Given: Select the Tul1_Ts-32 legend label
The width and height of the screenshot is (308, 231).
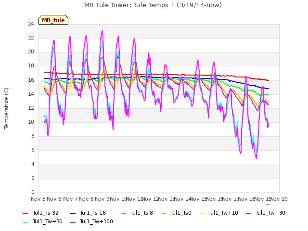Looking at the screenshot, I should [x=46, y=213].
